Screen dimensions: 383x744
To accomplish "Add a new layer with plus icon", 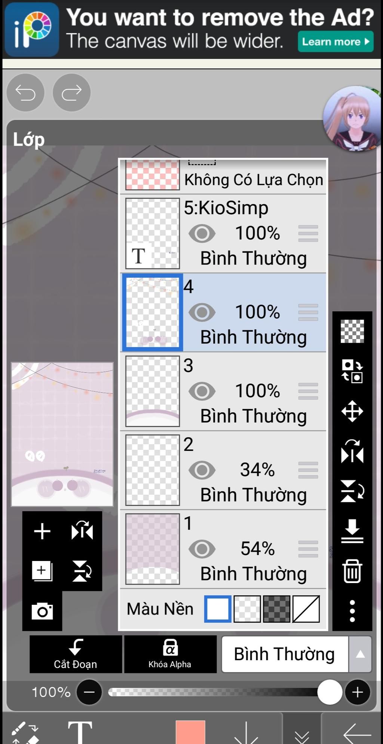I will click(42, 531).
